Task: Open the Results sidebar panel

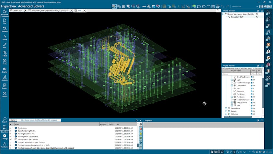Action: [5, 86]
